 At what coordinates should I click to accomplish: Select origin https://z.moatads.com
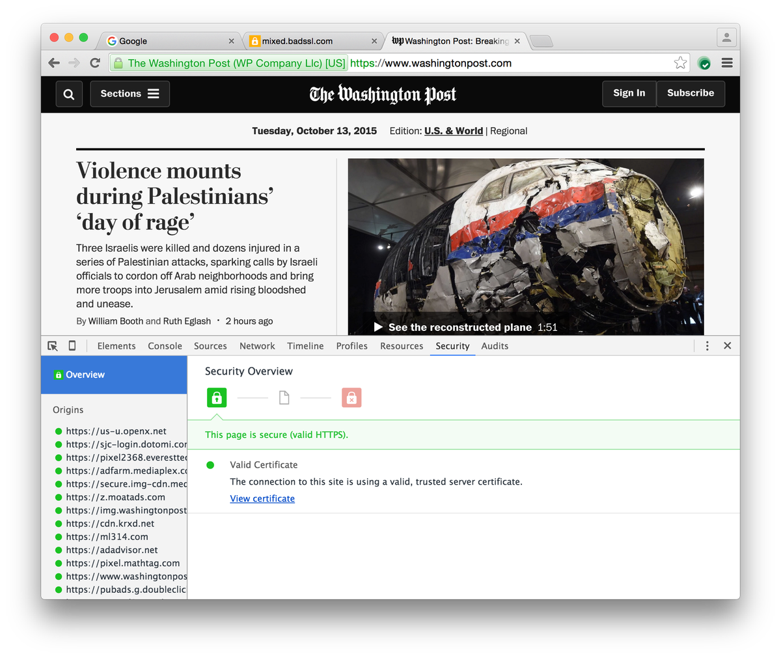115,497
